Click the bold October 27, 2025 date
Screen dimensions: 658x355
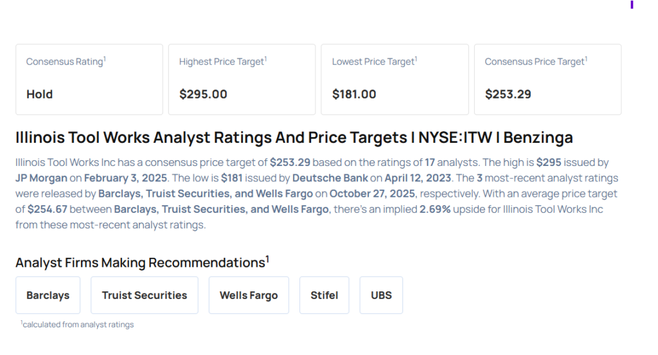point(369,194)
